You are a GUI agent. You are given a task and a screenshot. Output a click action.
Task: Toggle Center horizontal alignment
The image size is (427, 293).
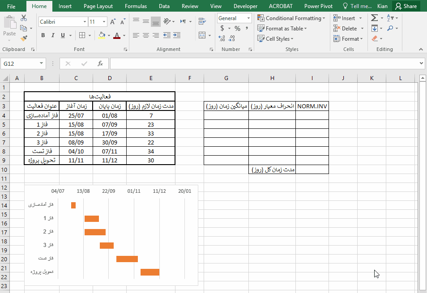(x=146, y=35)
